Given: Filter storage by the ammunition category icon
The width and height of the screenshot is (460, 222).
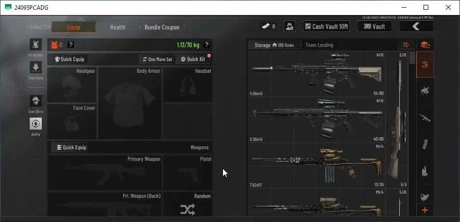Looking at the screenshot, I should click(425, 171).
